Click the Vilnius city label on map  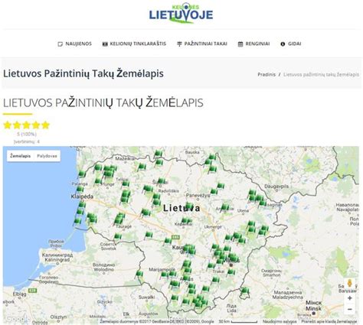tap(231, 261)
